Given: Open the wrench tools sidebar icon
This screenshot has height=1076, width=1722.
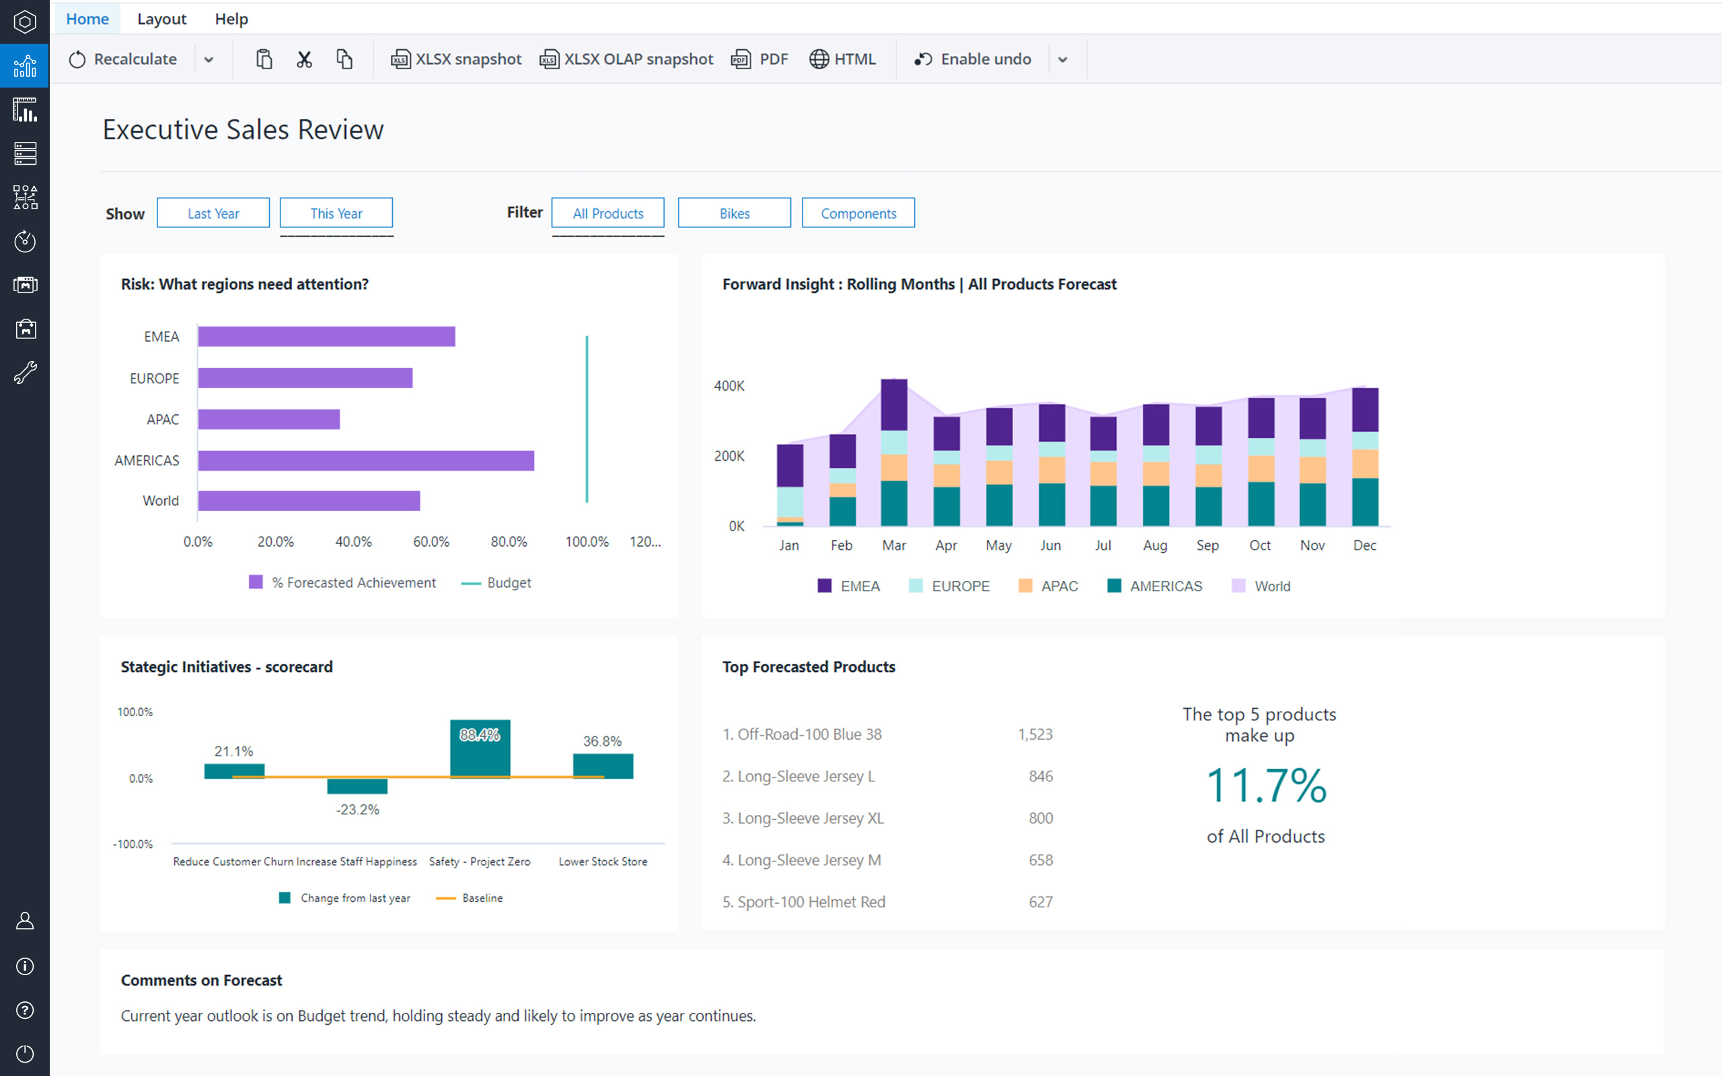Looking at the screenshot, I should pos(25,372).
